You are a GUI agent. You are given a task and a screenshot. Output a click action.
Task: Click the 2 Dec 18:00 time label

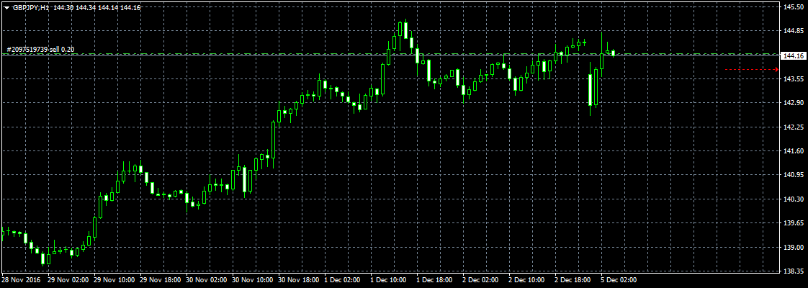tap(573, 280)
